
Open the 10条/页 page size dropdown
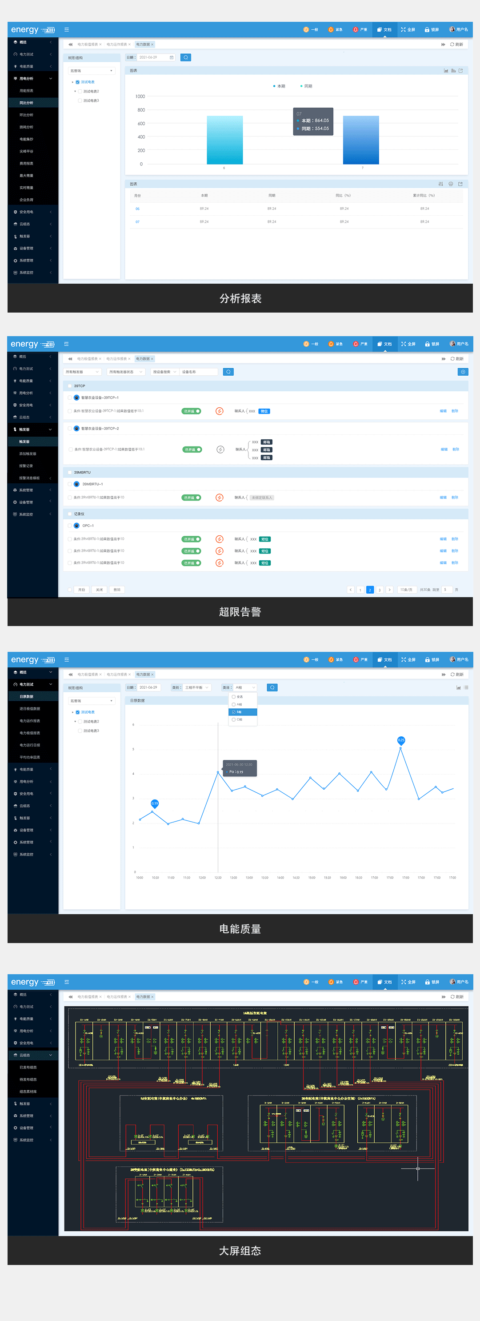click(406, 590)
